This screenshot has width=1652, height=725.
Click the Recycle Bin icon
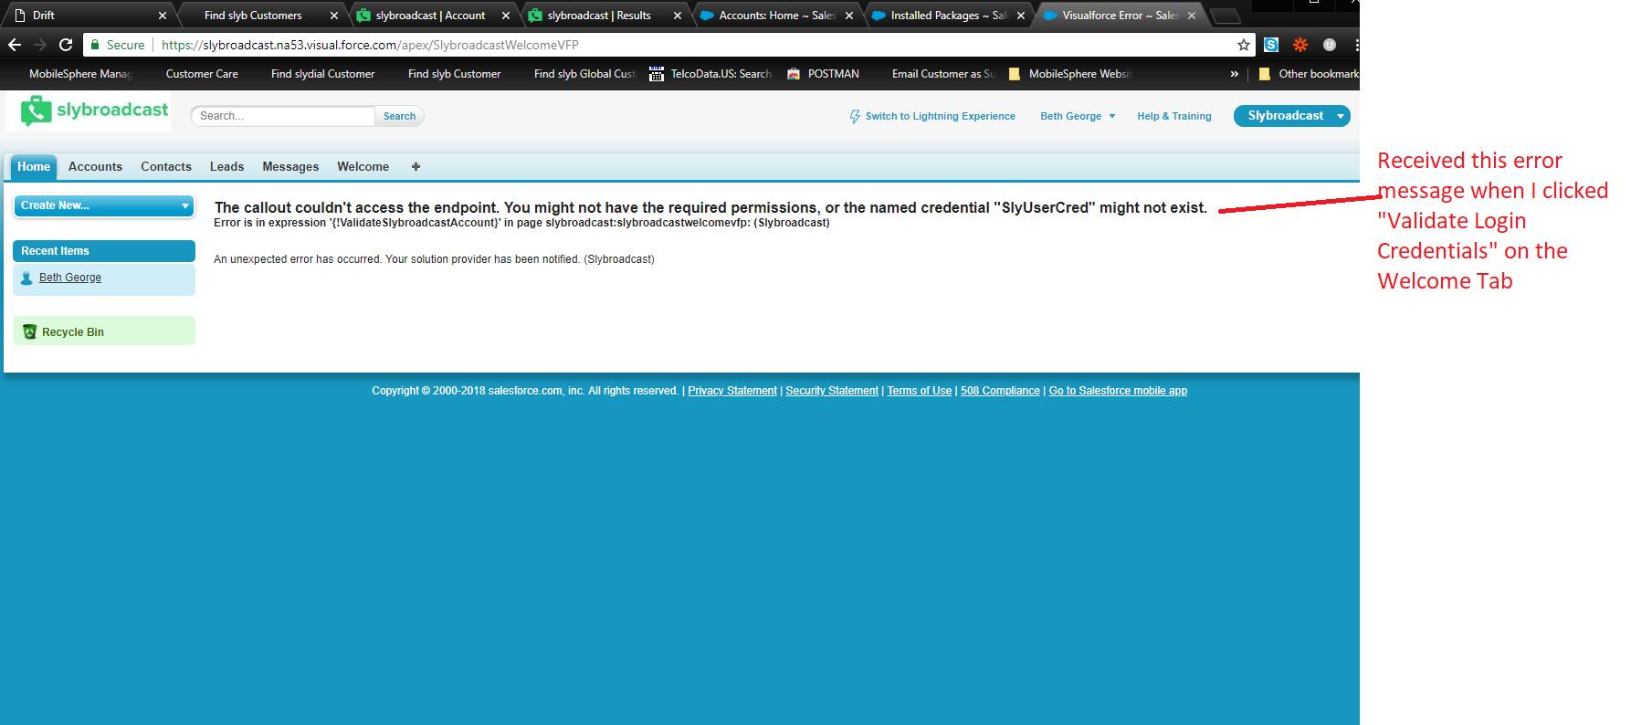[29, 331]
